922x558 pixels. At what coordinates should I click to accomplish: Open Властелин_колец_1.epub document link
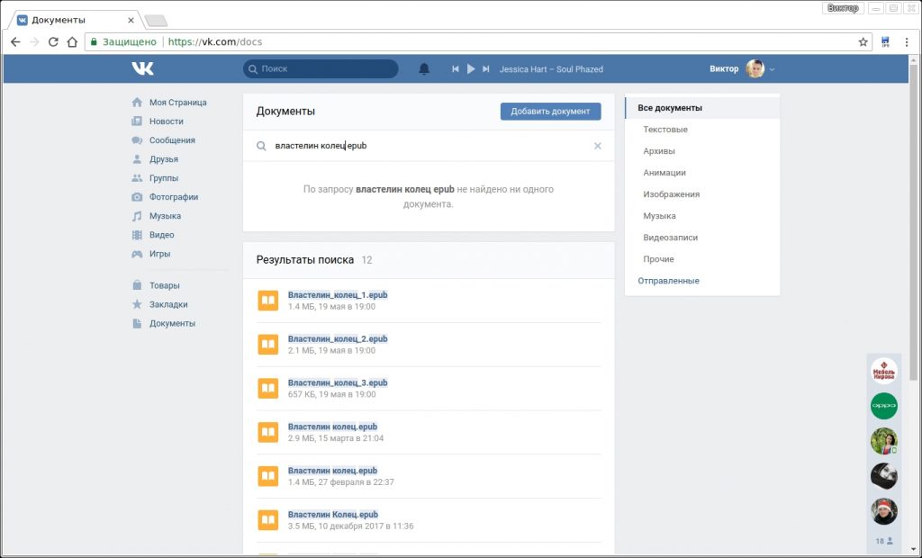338,294
